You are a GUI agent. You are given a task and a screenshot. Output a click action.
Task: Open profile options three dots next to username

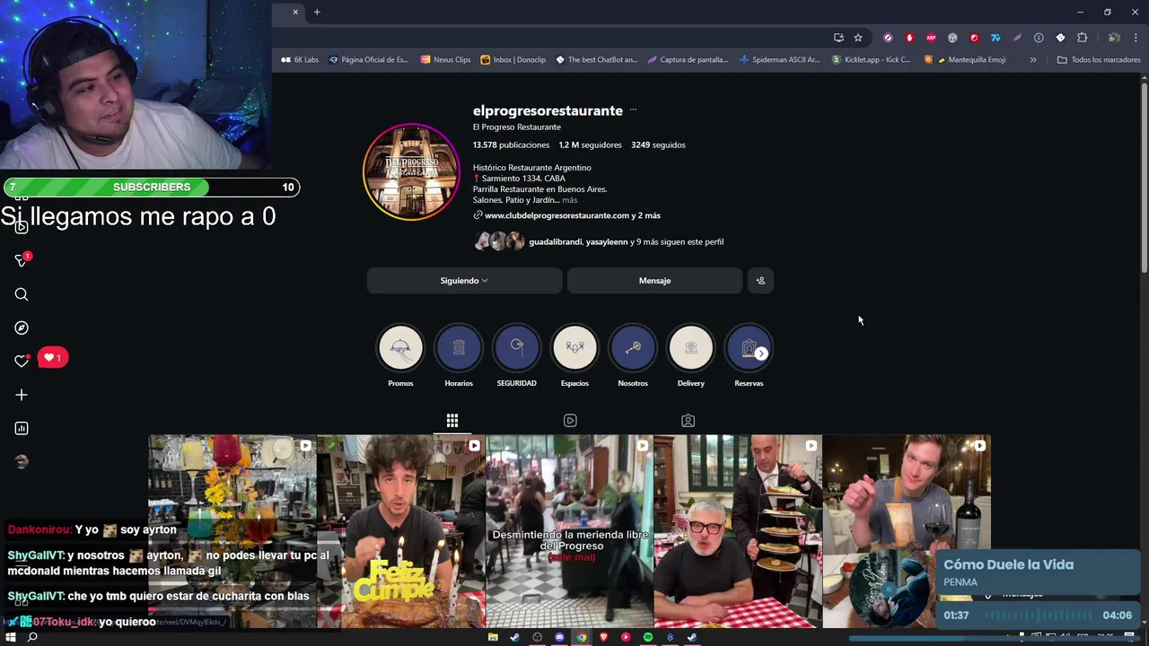[x=633, y=110]
